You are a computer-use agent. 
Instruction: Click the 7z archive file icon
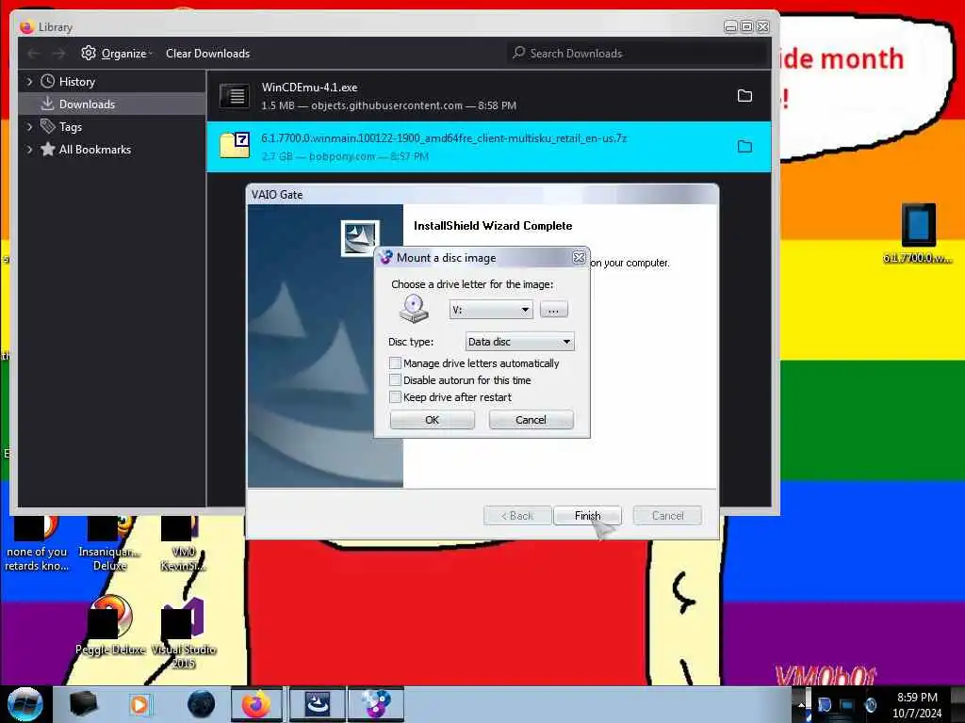(x=235, y=146)
